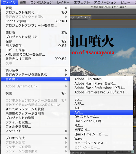Expand 最近のフッテージを読み込む submenu
Screen dimensions: 136x154
pos(35,75)
